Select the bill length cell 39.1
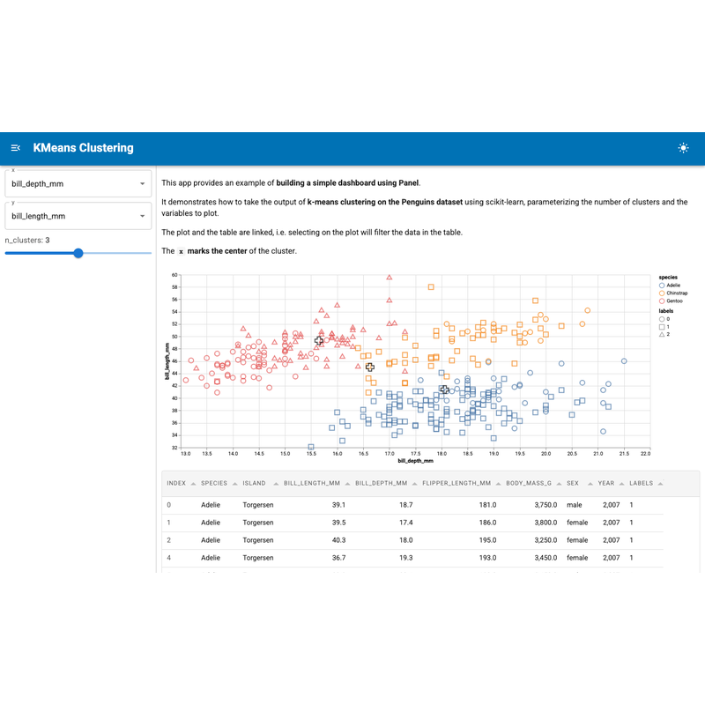The image size is (705, 705). 338,505
